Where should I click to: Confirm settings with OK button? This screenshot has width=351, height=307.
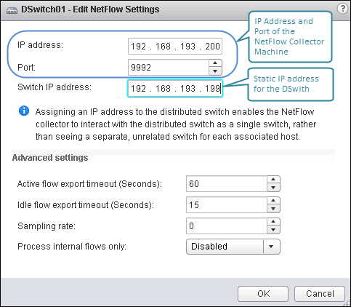tap(263, 294)
